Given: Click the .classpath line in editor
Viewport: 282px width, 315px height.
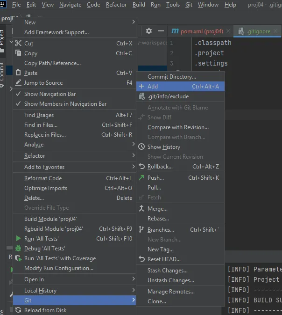Looking at the screenshot, I should (213, 43).
